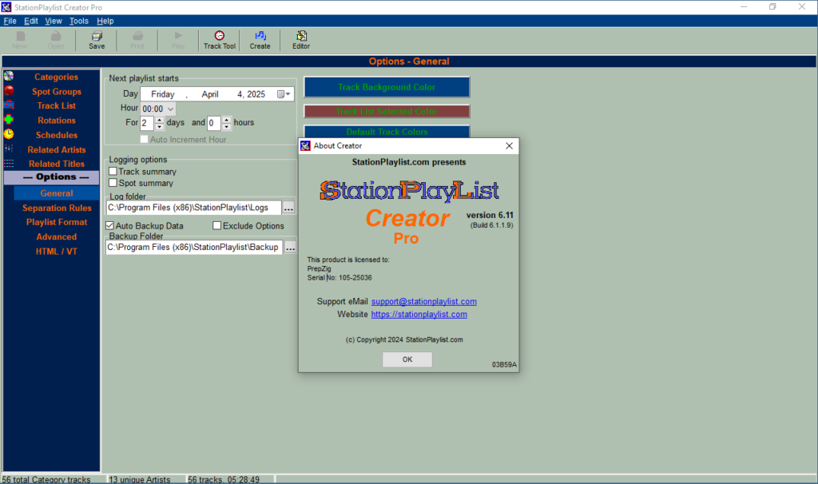Screen dimensions: 818x484
Task: Click the Options section header in sidebar
Action: pyautogui.click(x=51, y=177)
